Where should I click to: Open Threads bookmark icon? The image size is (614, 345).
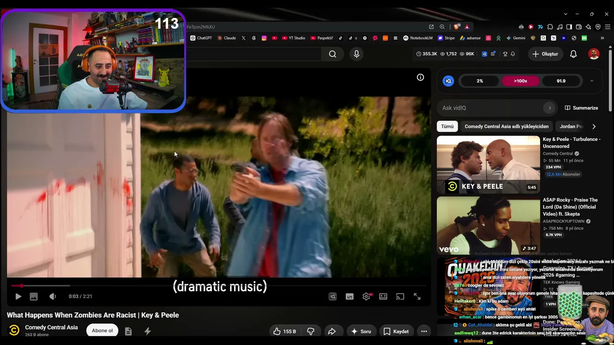tap(254, 38)
